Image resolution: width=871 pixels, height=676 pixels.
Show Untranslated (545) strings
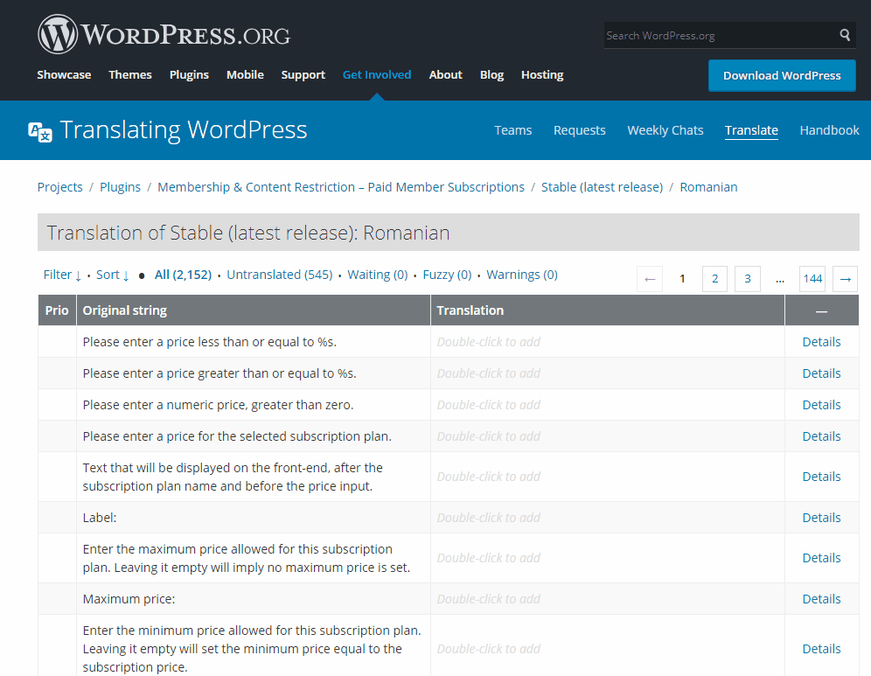(x=280, y=275)
